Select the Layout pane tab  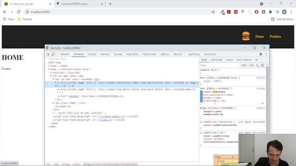pos(229,59)
